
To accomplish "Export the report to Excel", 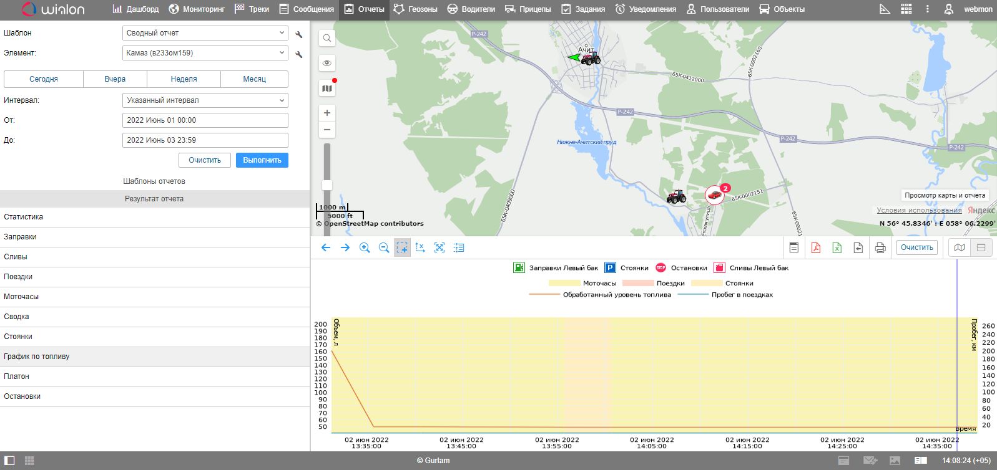I will pyautogui.click(x=837, y=247).
